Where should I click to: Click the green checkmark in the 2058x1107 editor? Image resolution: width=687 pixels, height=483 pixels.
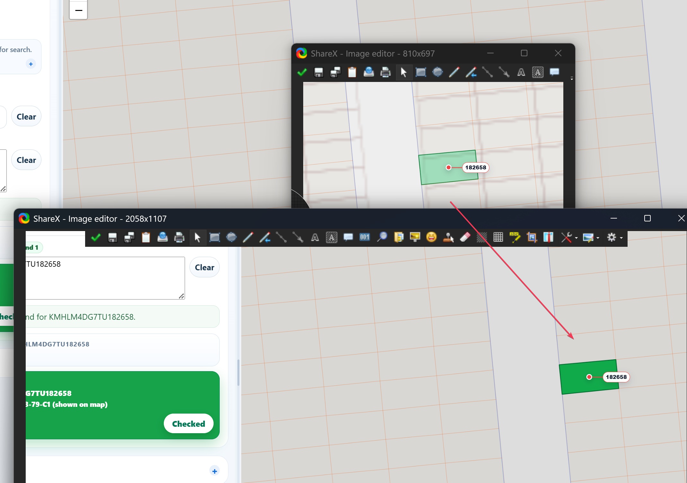tap(96, 237)
